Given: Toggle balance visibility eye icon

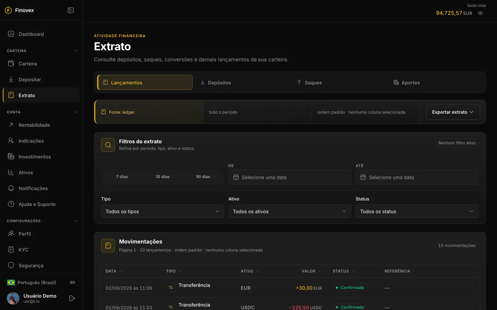Looking at the screenshot, I should point(481,13).
